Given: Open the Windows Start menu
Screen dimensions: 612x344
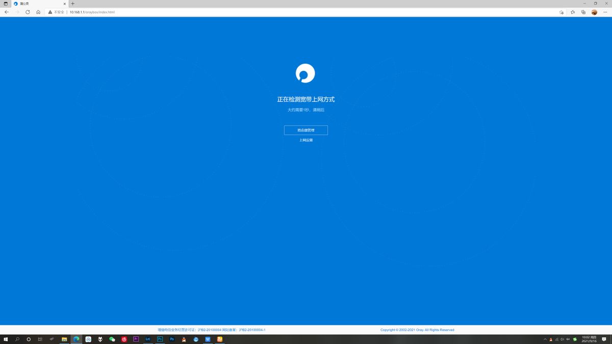Looking at the screenshot, I should coord(6,339).
